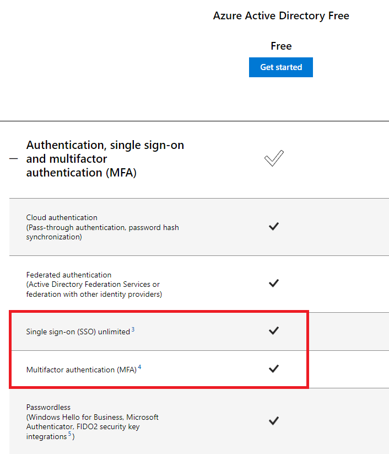Select the Free price label

(281, 46)
